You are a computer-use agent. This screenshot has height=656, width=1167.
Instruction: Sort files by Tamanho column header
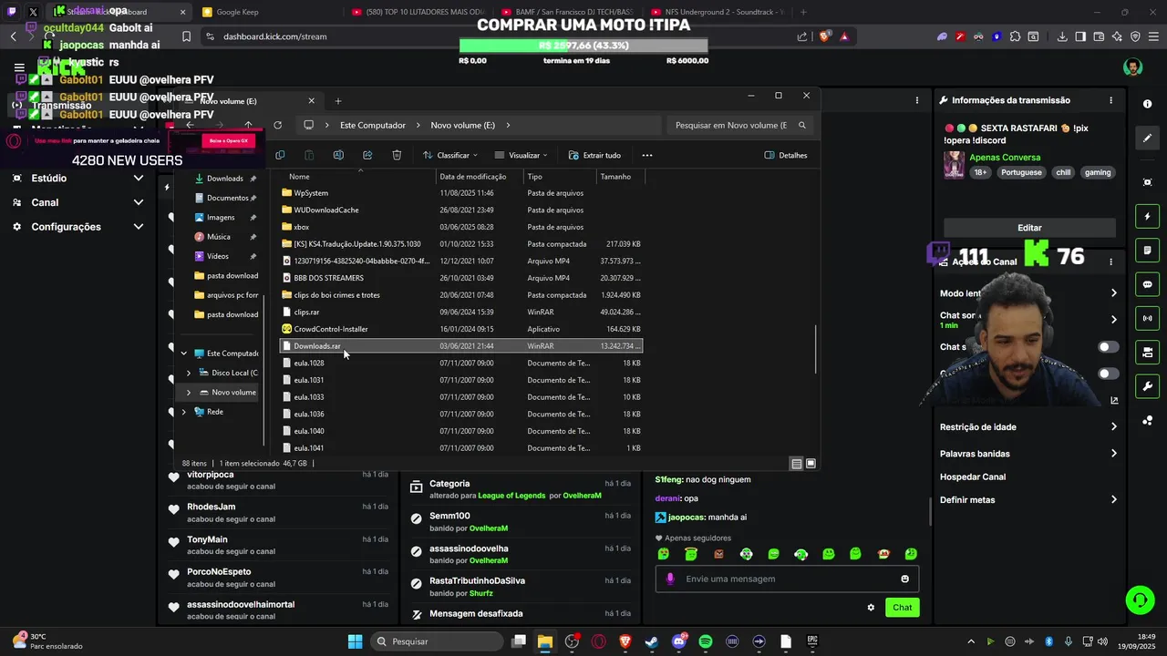tap(621, 177)
